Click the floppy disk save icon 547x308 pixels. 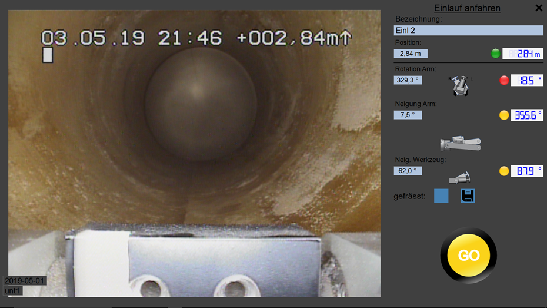tap(468, 196)
